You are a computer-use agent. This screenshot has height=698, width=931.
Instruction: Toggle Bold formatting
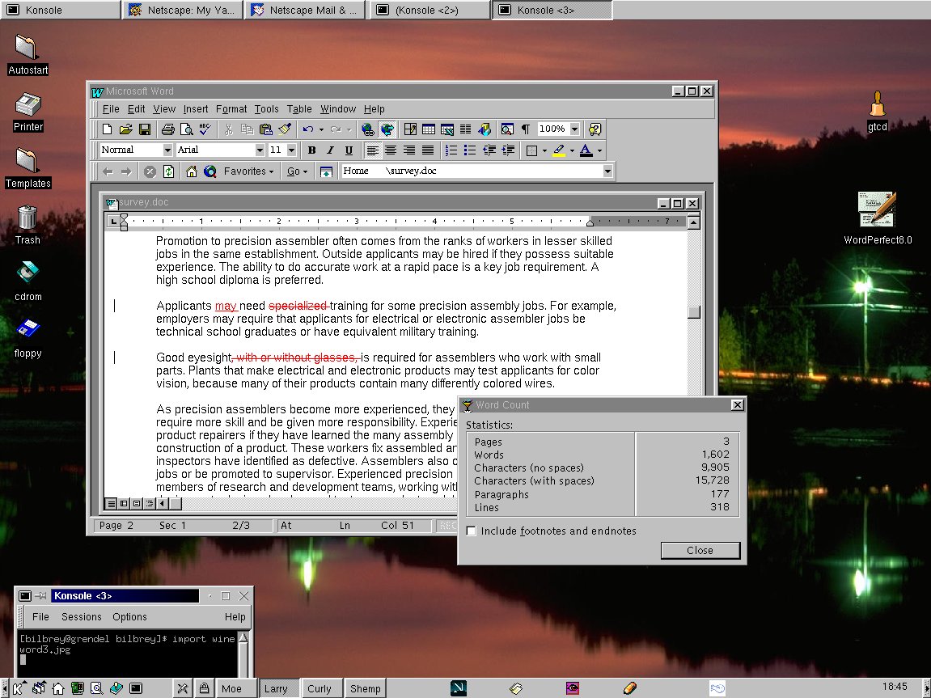pos(311,150)
